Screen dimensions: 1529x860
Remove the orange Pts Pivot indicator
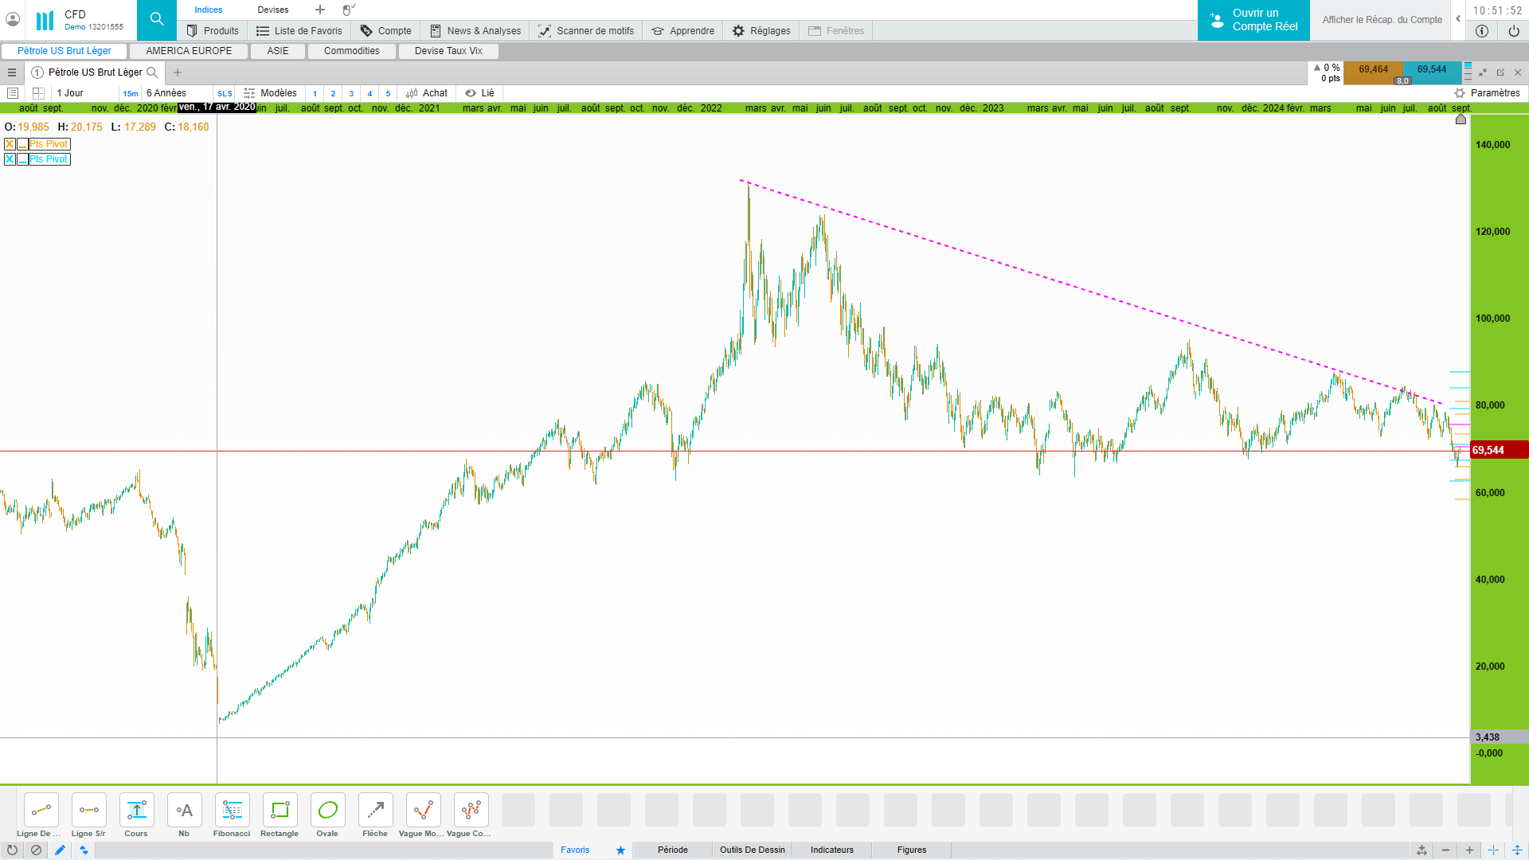pos(10,144)
